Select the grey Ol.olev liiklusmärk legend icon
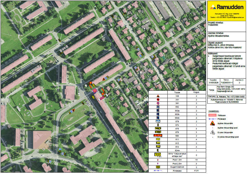The height and width of the screenshot is (174, 247). click(x=212, y=132)
